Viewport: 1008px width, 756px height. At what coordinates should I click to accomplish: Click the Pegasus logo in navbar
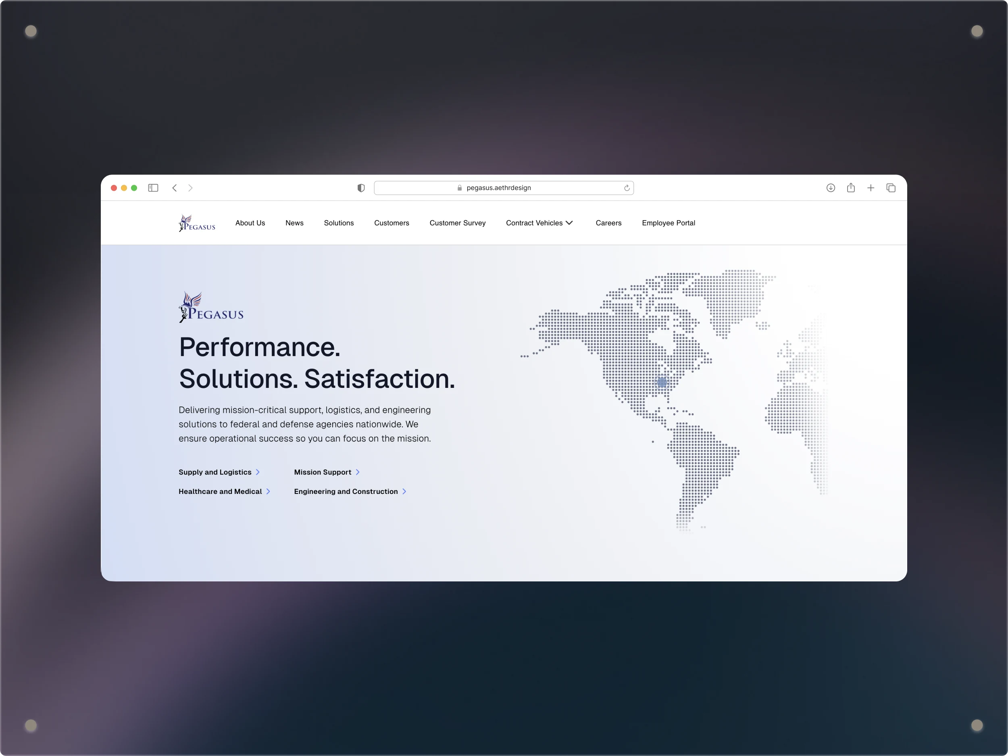[197, 223]
